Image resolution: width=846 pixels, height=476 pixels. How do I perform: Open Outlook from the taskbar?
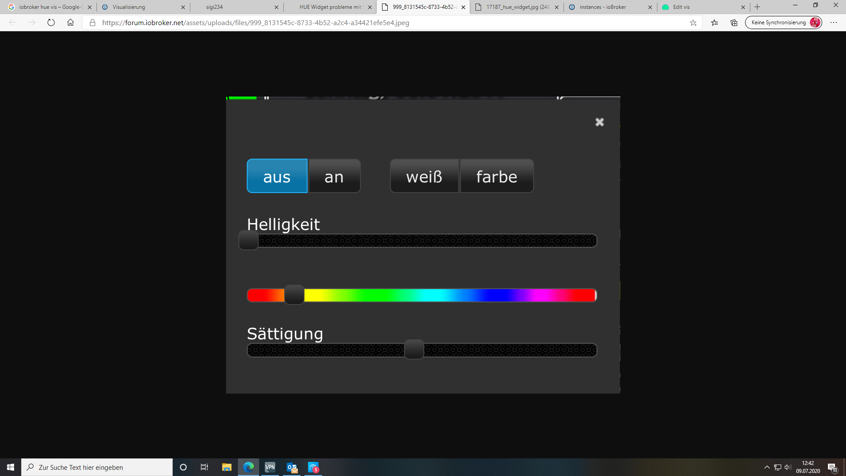tap(292, 467)
